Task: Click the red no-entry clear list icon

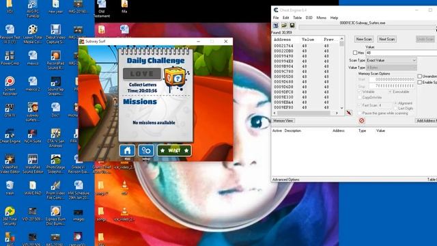Action: pos(361,120)
